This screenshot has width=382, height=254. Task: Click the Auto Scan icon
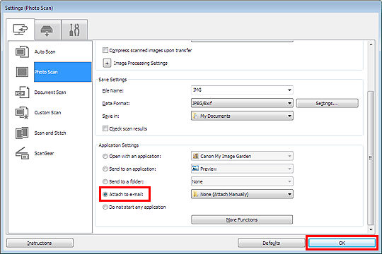coord(22,52)
